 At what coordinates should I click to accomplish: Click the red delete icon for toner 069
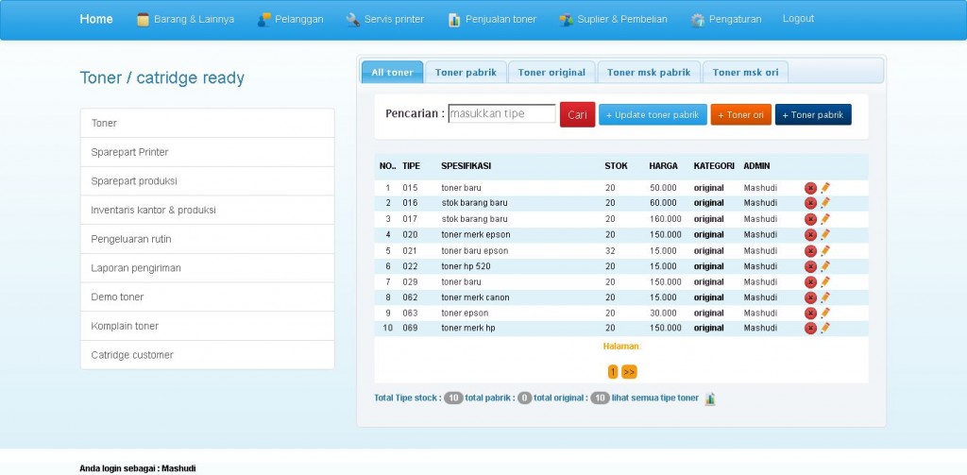pos(810,328)
